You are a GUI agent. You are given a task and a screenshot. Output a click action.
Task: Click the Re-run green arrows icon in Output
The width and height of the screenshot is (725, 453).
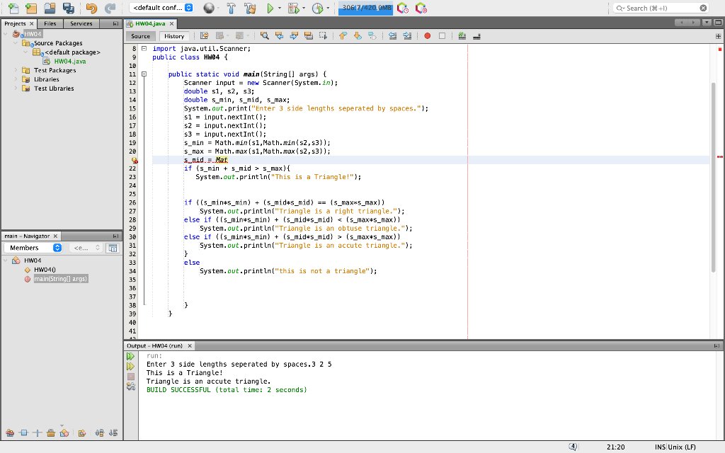click(x=130, y=356)
